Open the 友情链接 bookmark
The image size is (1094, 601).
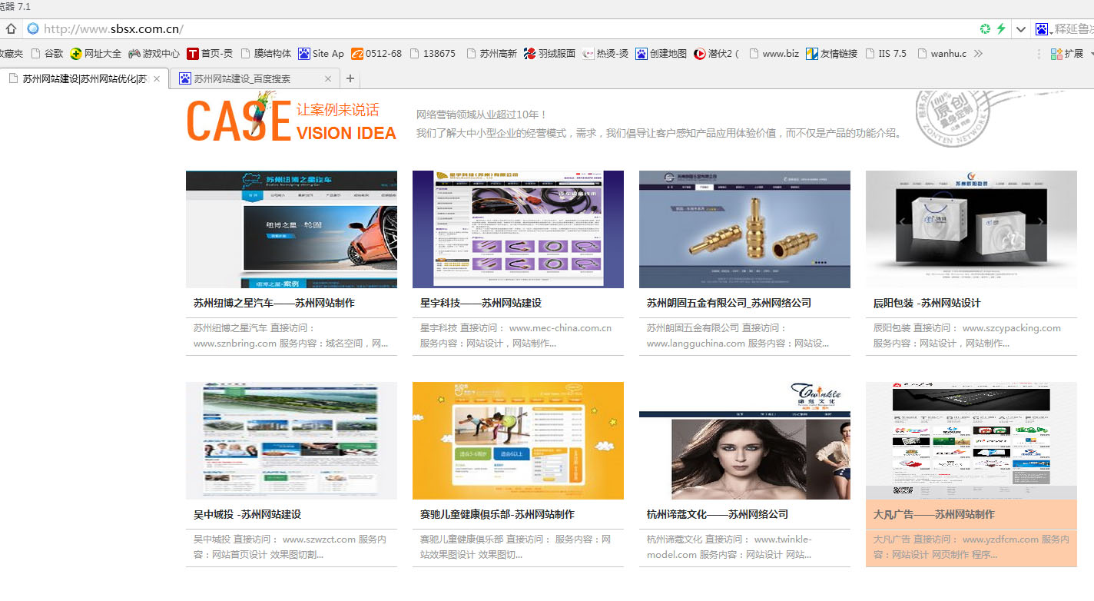[831, 54]
